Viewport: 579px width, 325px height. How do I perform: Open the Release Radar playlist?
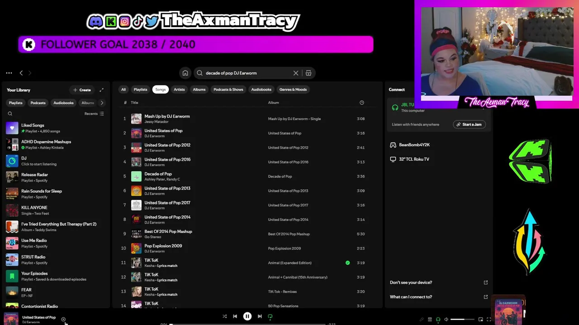pos(56,177)
